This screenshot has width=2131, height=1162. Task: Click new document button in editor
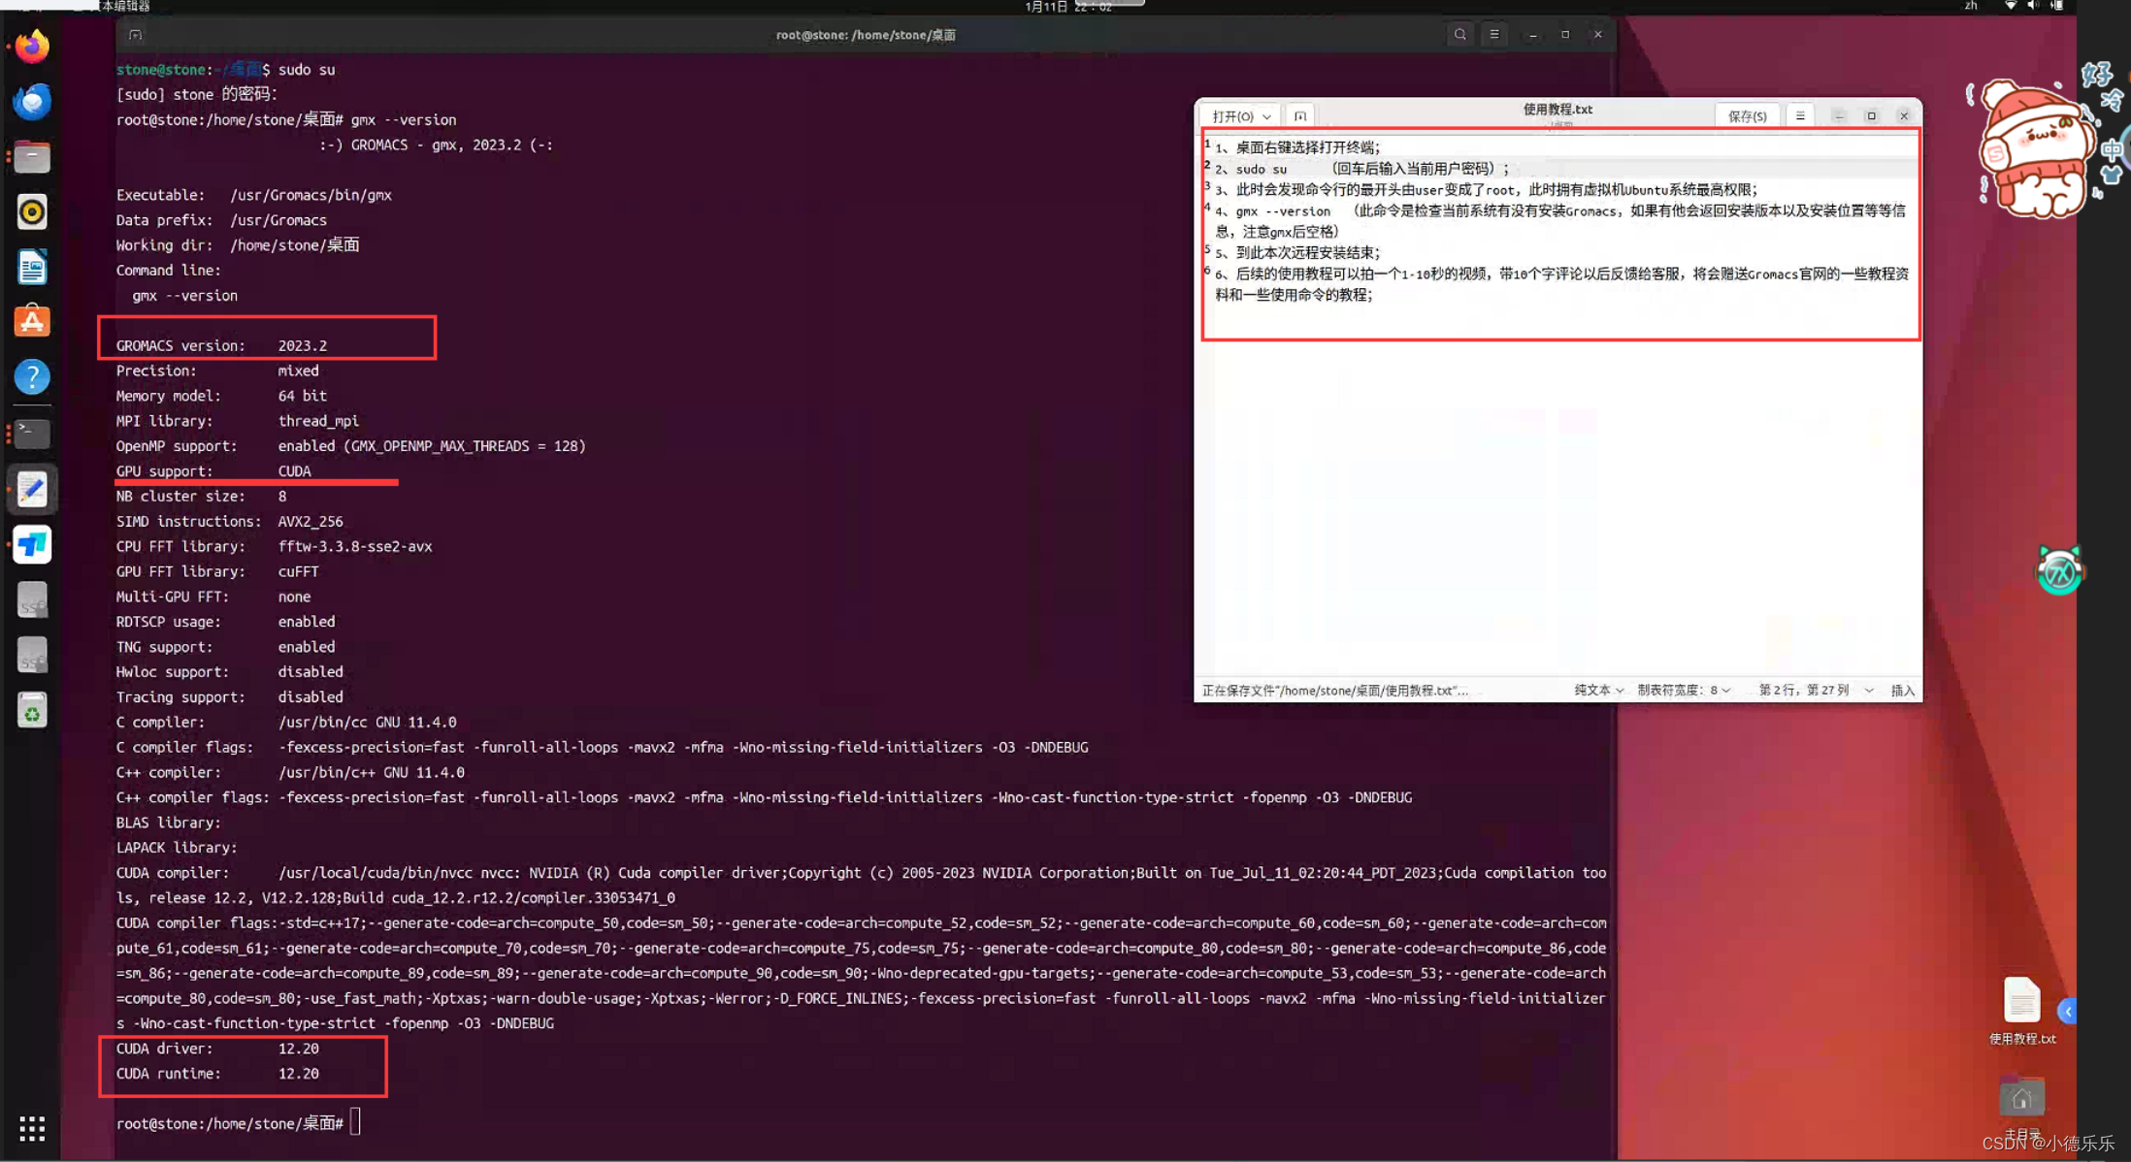click(1300, 115)
